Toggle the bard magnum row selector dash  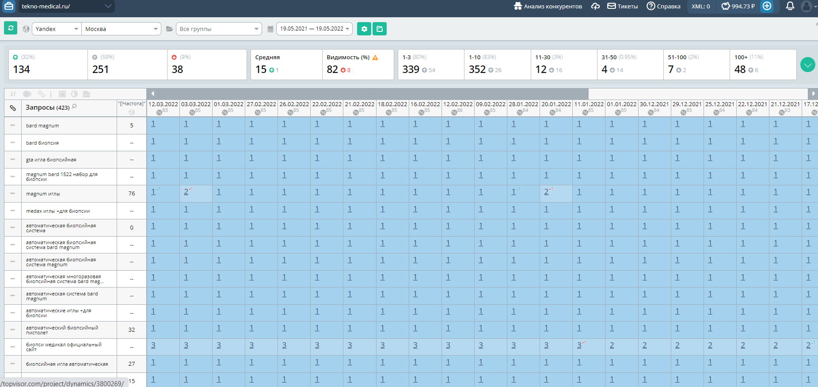coord(12,125)
